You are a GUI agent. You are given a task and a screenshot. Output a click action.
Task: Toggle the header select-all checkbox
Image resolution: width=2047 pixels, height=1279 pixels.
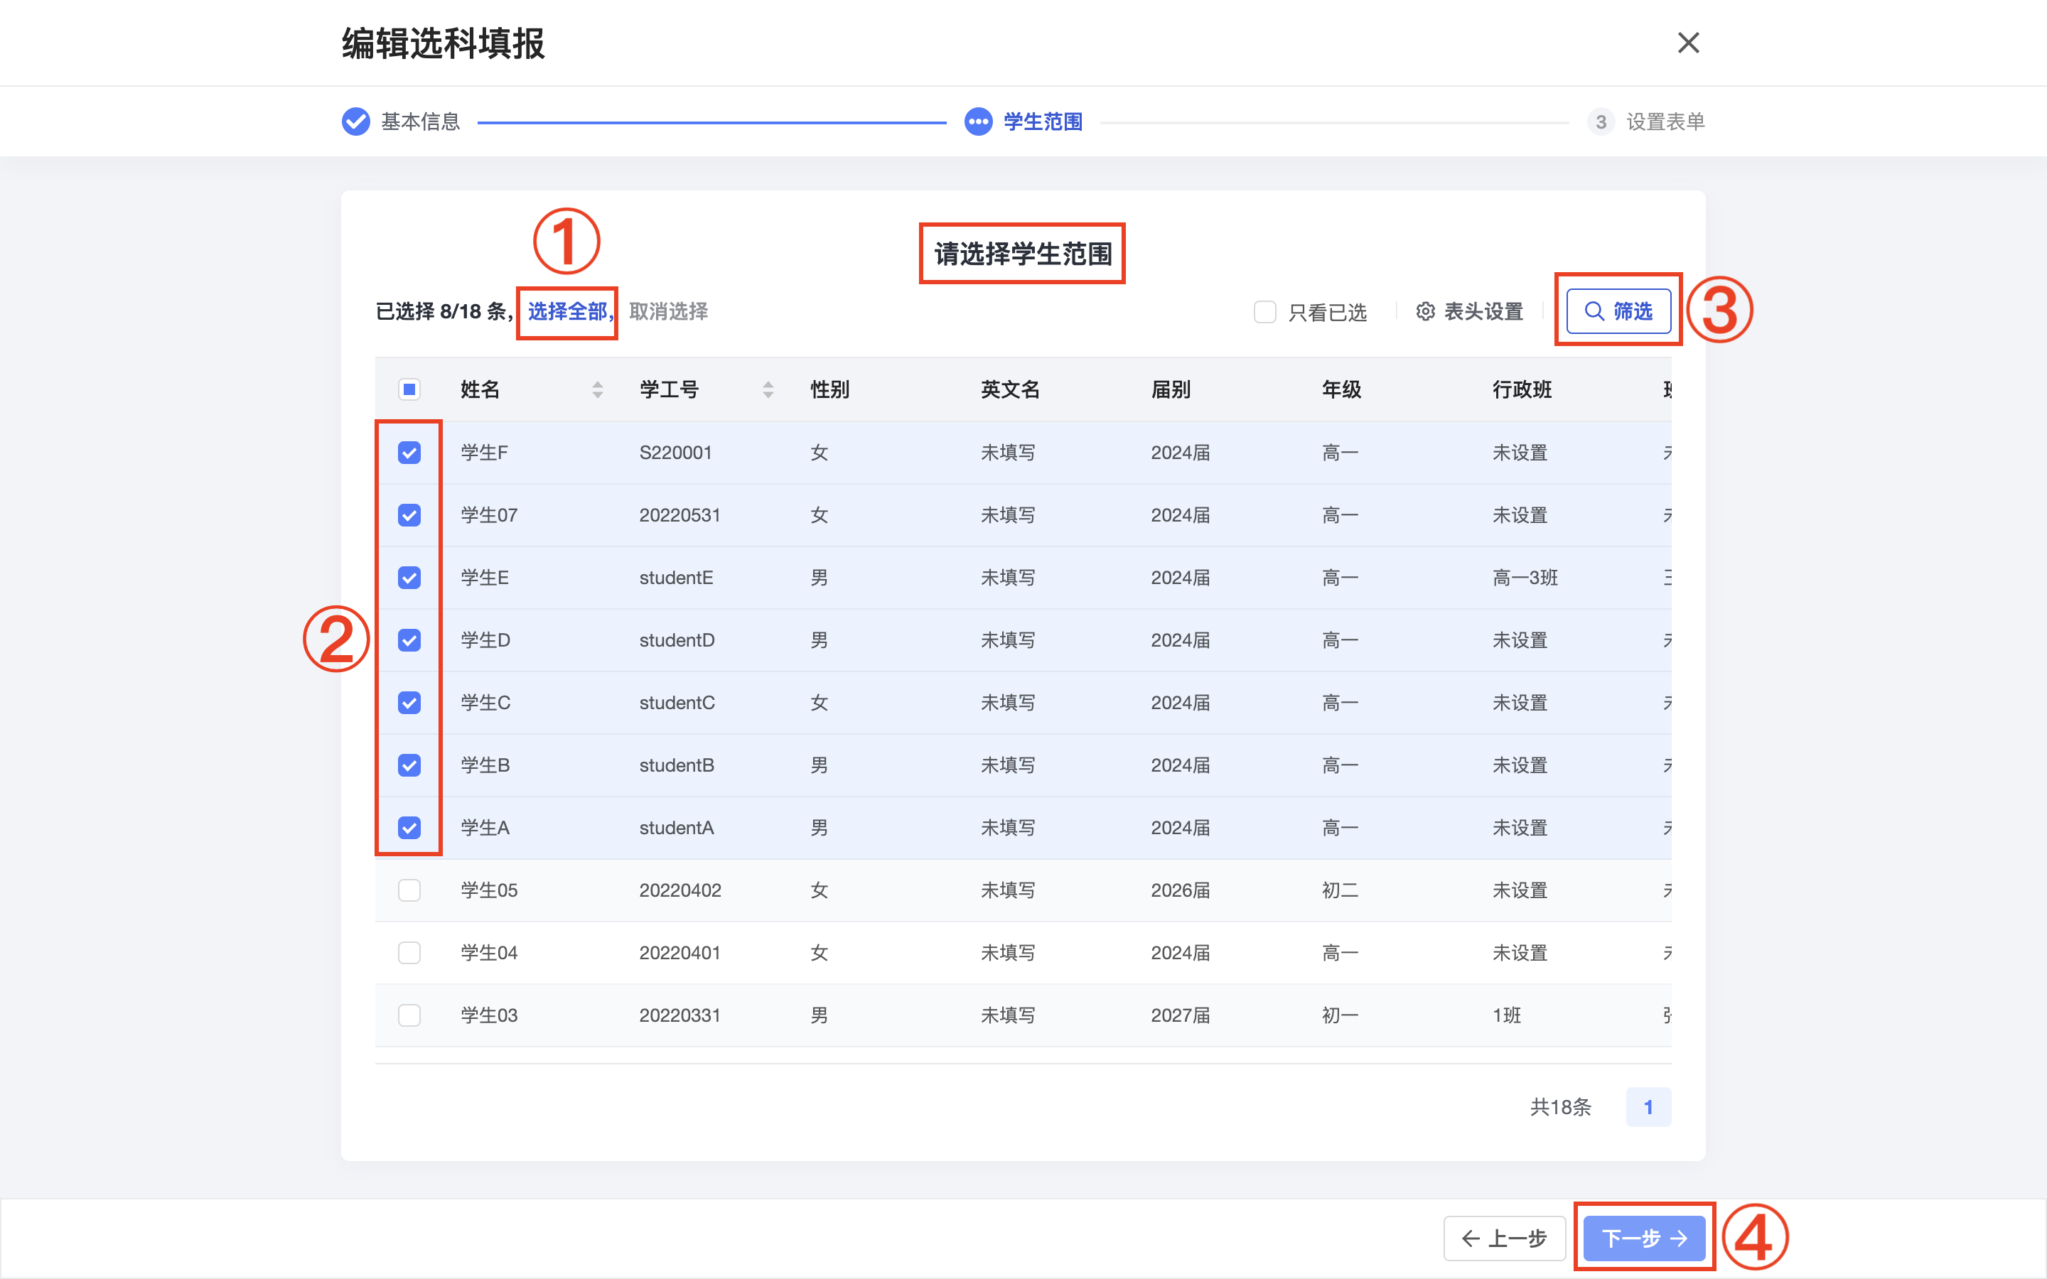409,389
